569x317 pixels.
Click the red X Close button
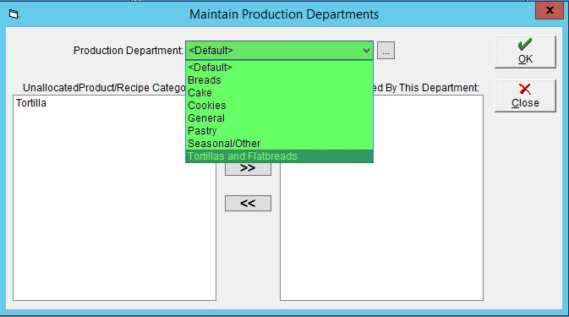(x=525, y=96)
